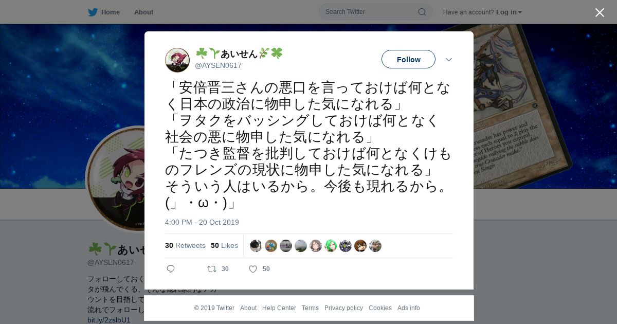617x324 pixels.
Task: Follow the @AYSEN0617 account
Action: (408, 59)
